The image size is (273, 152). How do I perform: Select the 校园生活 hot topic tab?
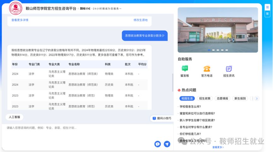pyautogui.click(x=187, y=98)
